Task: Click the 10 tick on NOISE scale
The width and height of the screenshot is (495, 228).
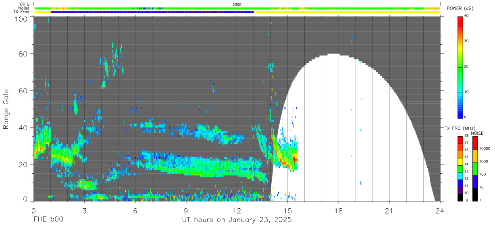Action: pos(481,187)
